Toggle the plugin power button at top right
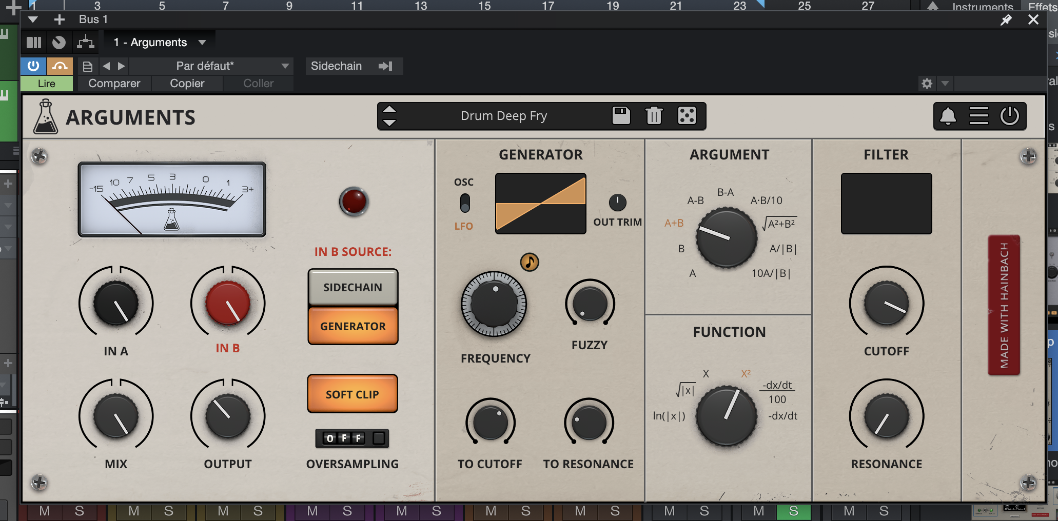 click(x=1010, y=116)
